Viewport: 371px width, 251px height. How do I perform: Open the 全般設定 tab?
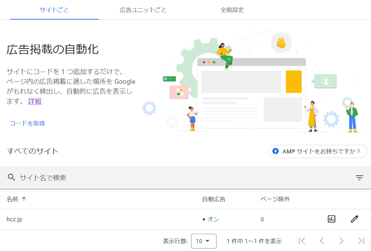point(232,10)
